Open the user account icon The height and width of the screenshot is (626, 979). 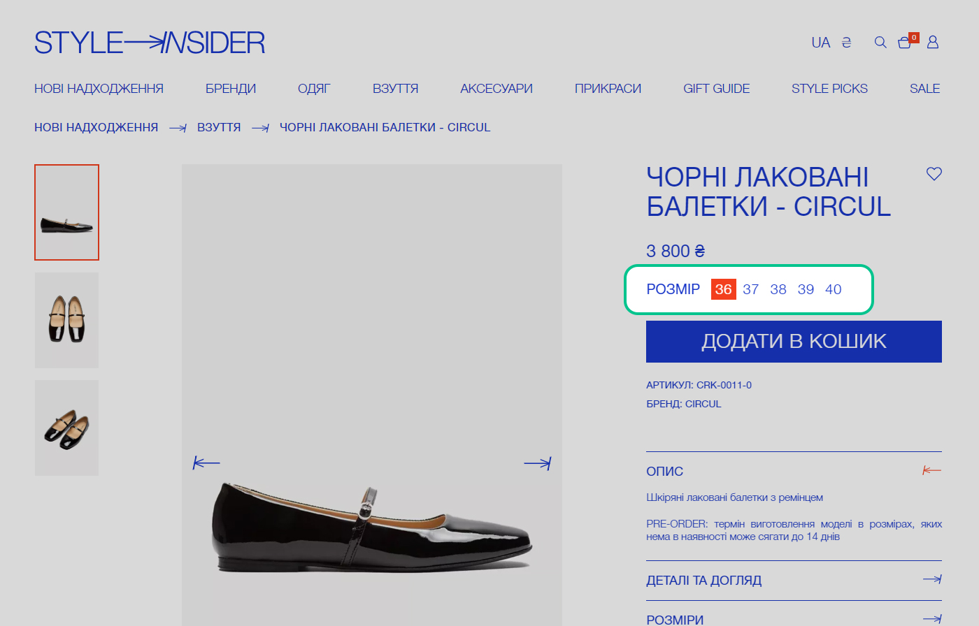coord(933,43)
